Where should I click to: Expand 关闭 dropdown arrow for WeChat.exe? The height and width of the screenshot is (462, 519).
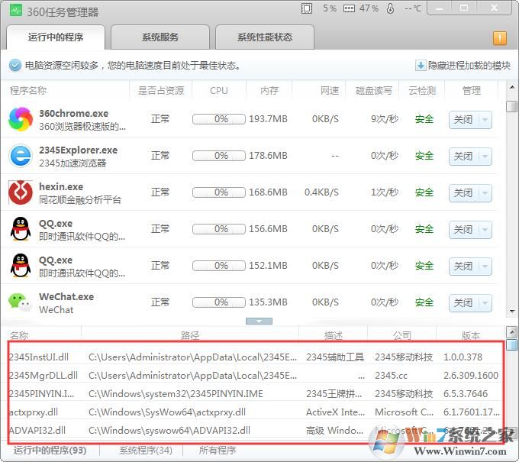(485, 302)
